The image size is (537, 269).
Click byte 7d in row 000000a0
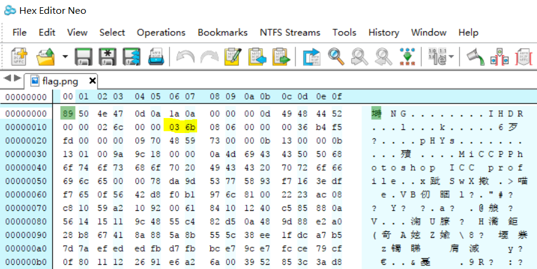pos(68,249)
